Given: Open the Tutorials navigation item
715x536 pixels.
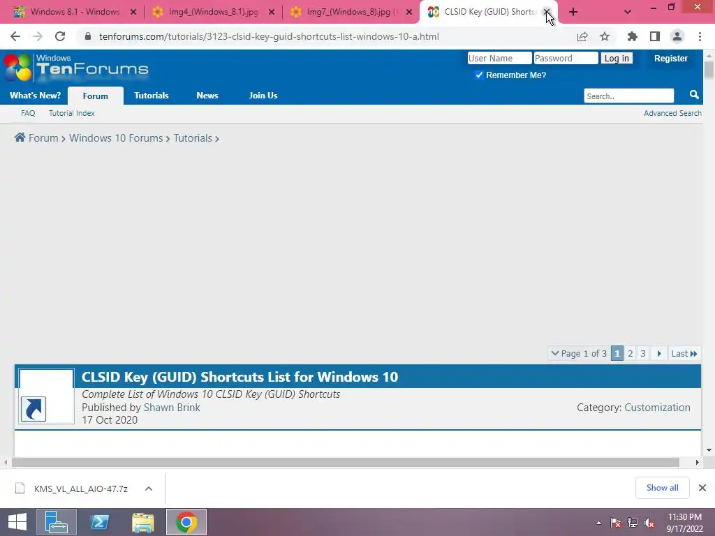Looking at the screenshot, I should (x=151, y=95).
